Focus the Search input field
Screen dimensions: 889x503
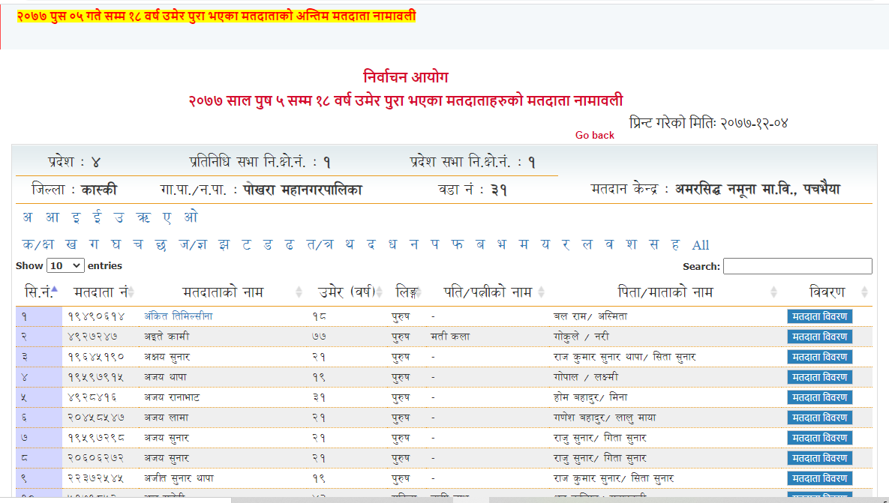797,266
